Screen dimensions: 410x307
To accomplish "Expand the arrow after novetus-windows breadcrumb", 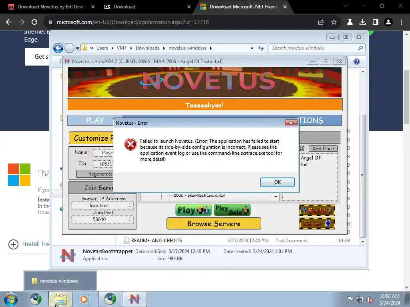I will click(211, 48).
